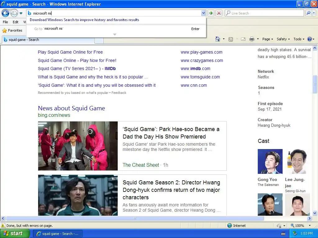Click the Home icon in command bar
Image resolution: width=318 pixels, height=238 pixels.
(218, 39)
